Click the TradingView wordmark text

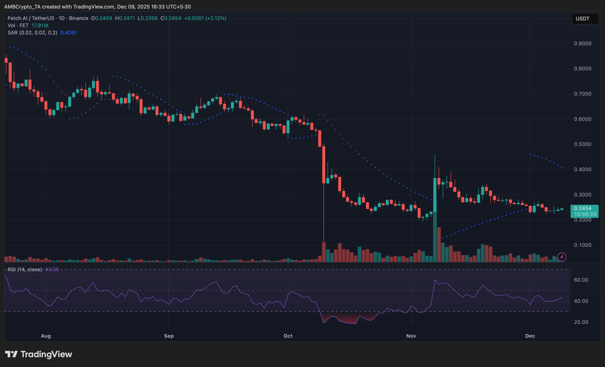click(46, 354)
